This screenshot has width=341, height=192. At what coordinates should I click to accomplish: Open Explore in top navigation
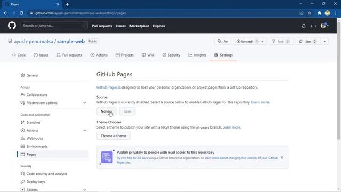point(159,26)
